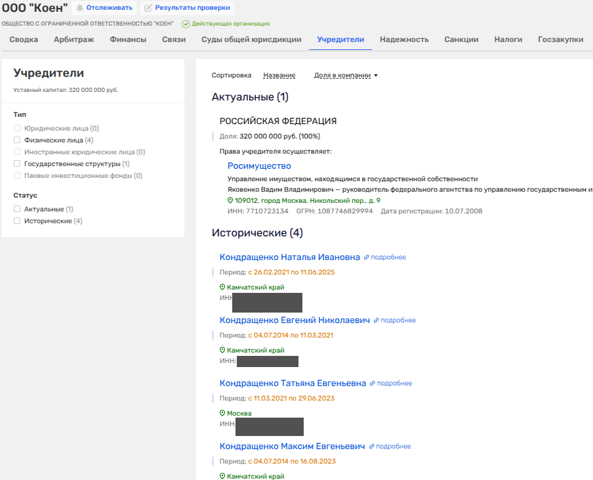The width and height of the screenshot is (593, 480).
Task: Open the Надежность tab
Action: coord(404,39)
